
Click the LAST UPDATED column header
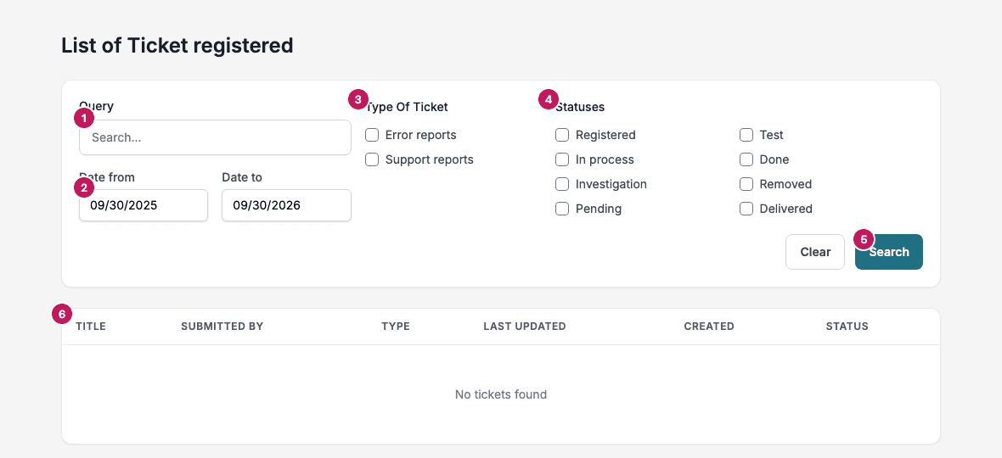click(525, 327)
